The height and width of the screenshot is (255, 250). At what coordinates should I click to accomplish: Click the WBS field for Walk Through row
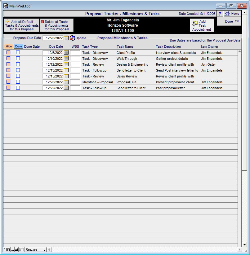click(75, 58)
